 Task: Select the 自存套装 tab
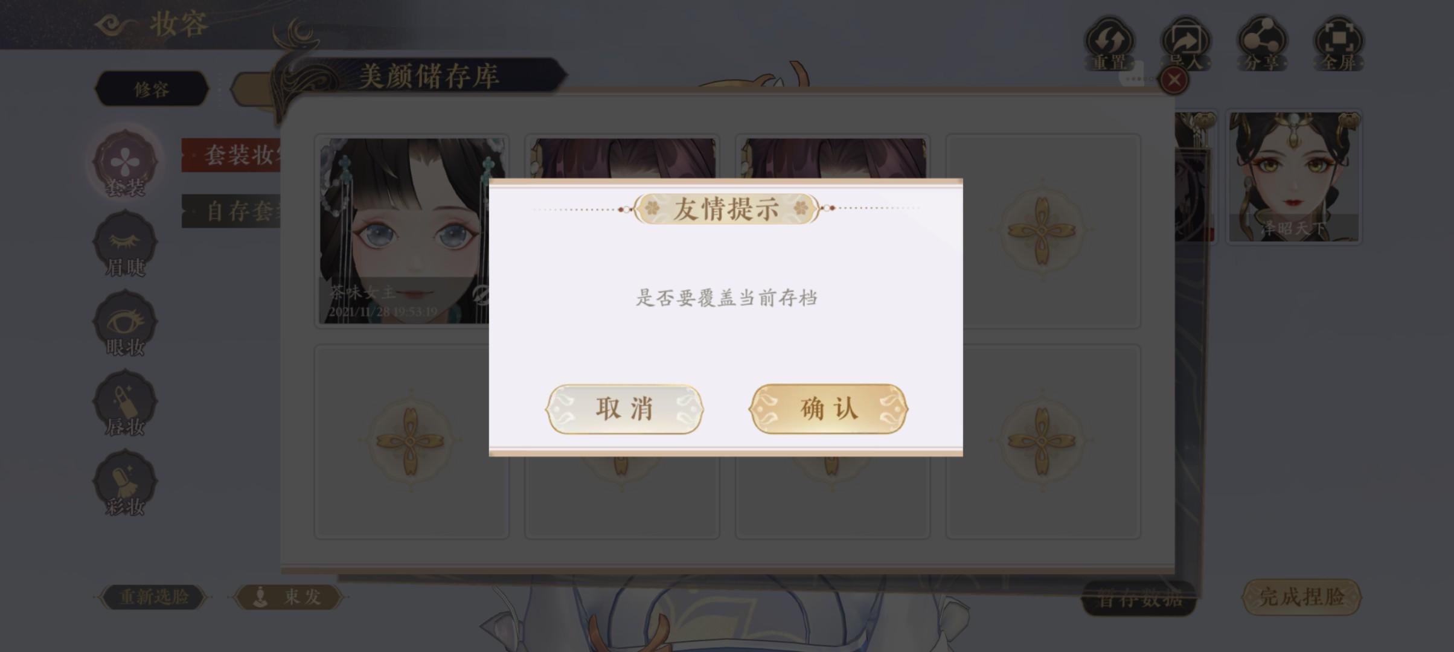(x=232, y=211)
